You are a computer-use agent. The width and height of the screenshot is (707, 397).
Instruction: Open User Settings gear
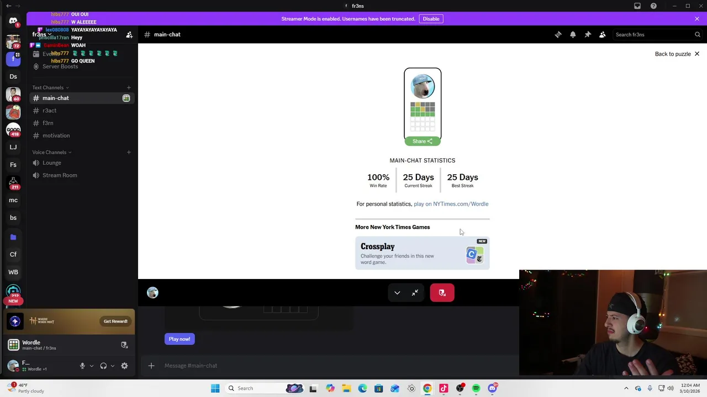point(124,366)
